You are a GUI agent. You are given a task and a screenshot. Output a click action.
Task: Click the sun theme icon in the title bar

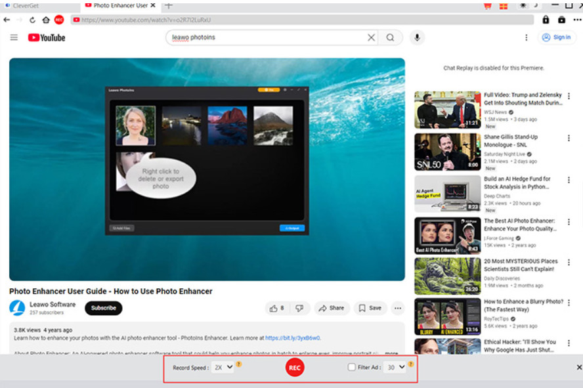tap(523, 5)
